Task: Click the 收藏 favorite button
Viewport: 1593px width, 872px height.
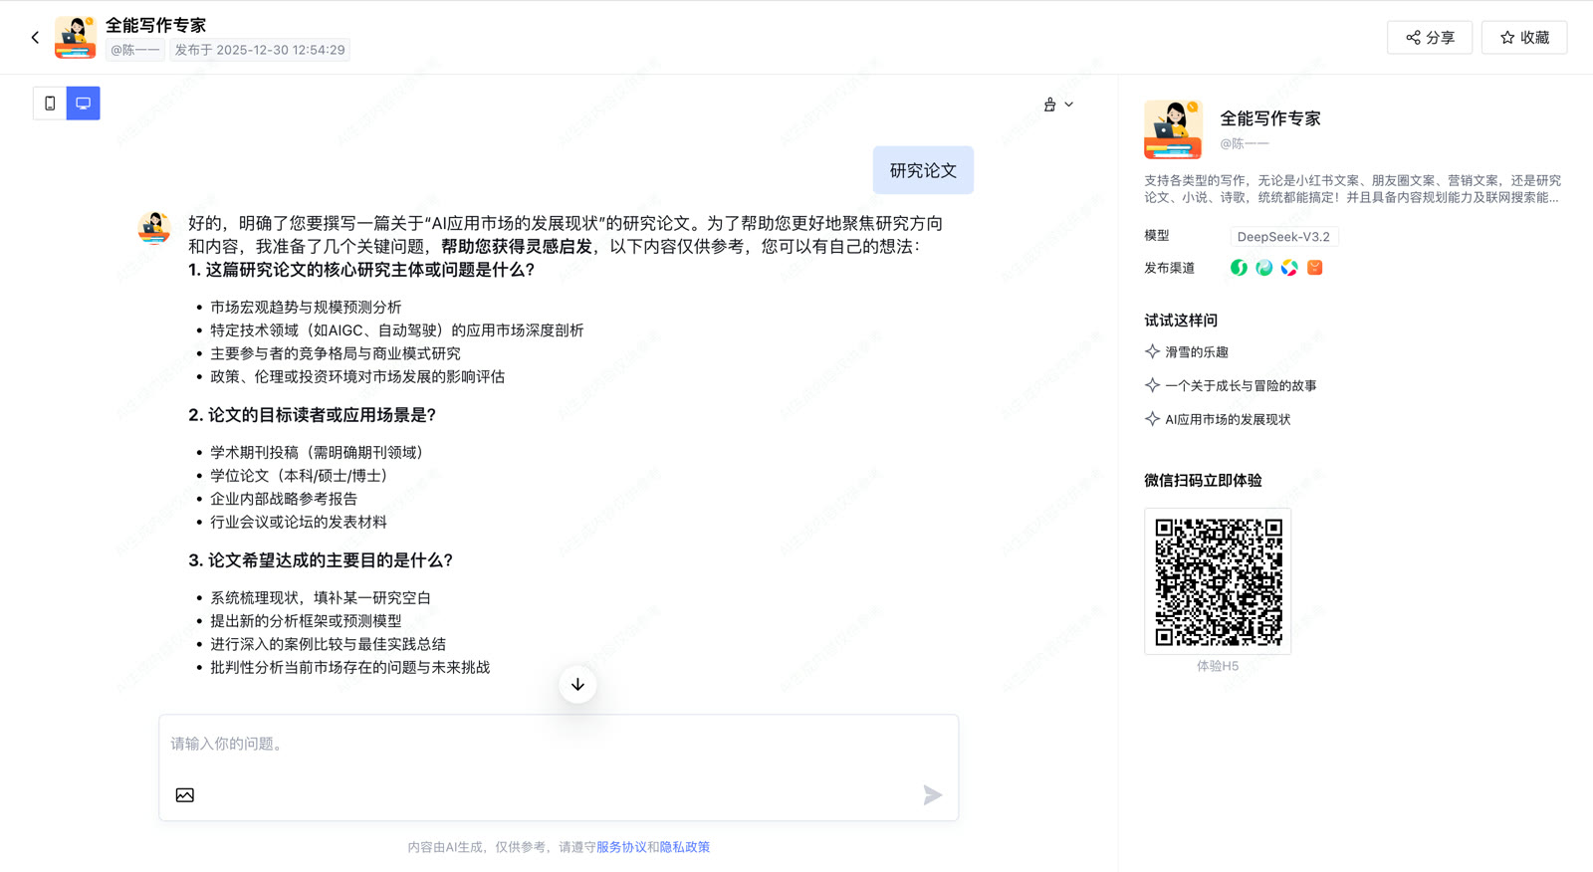Action: click(x=1524, y=38)
